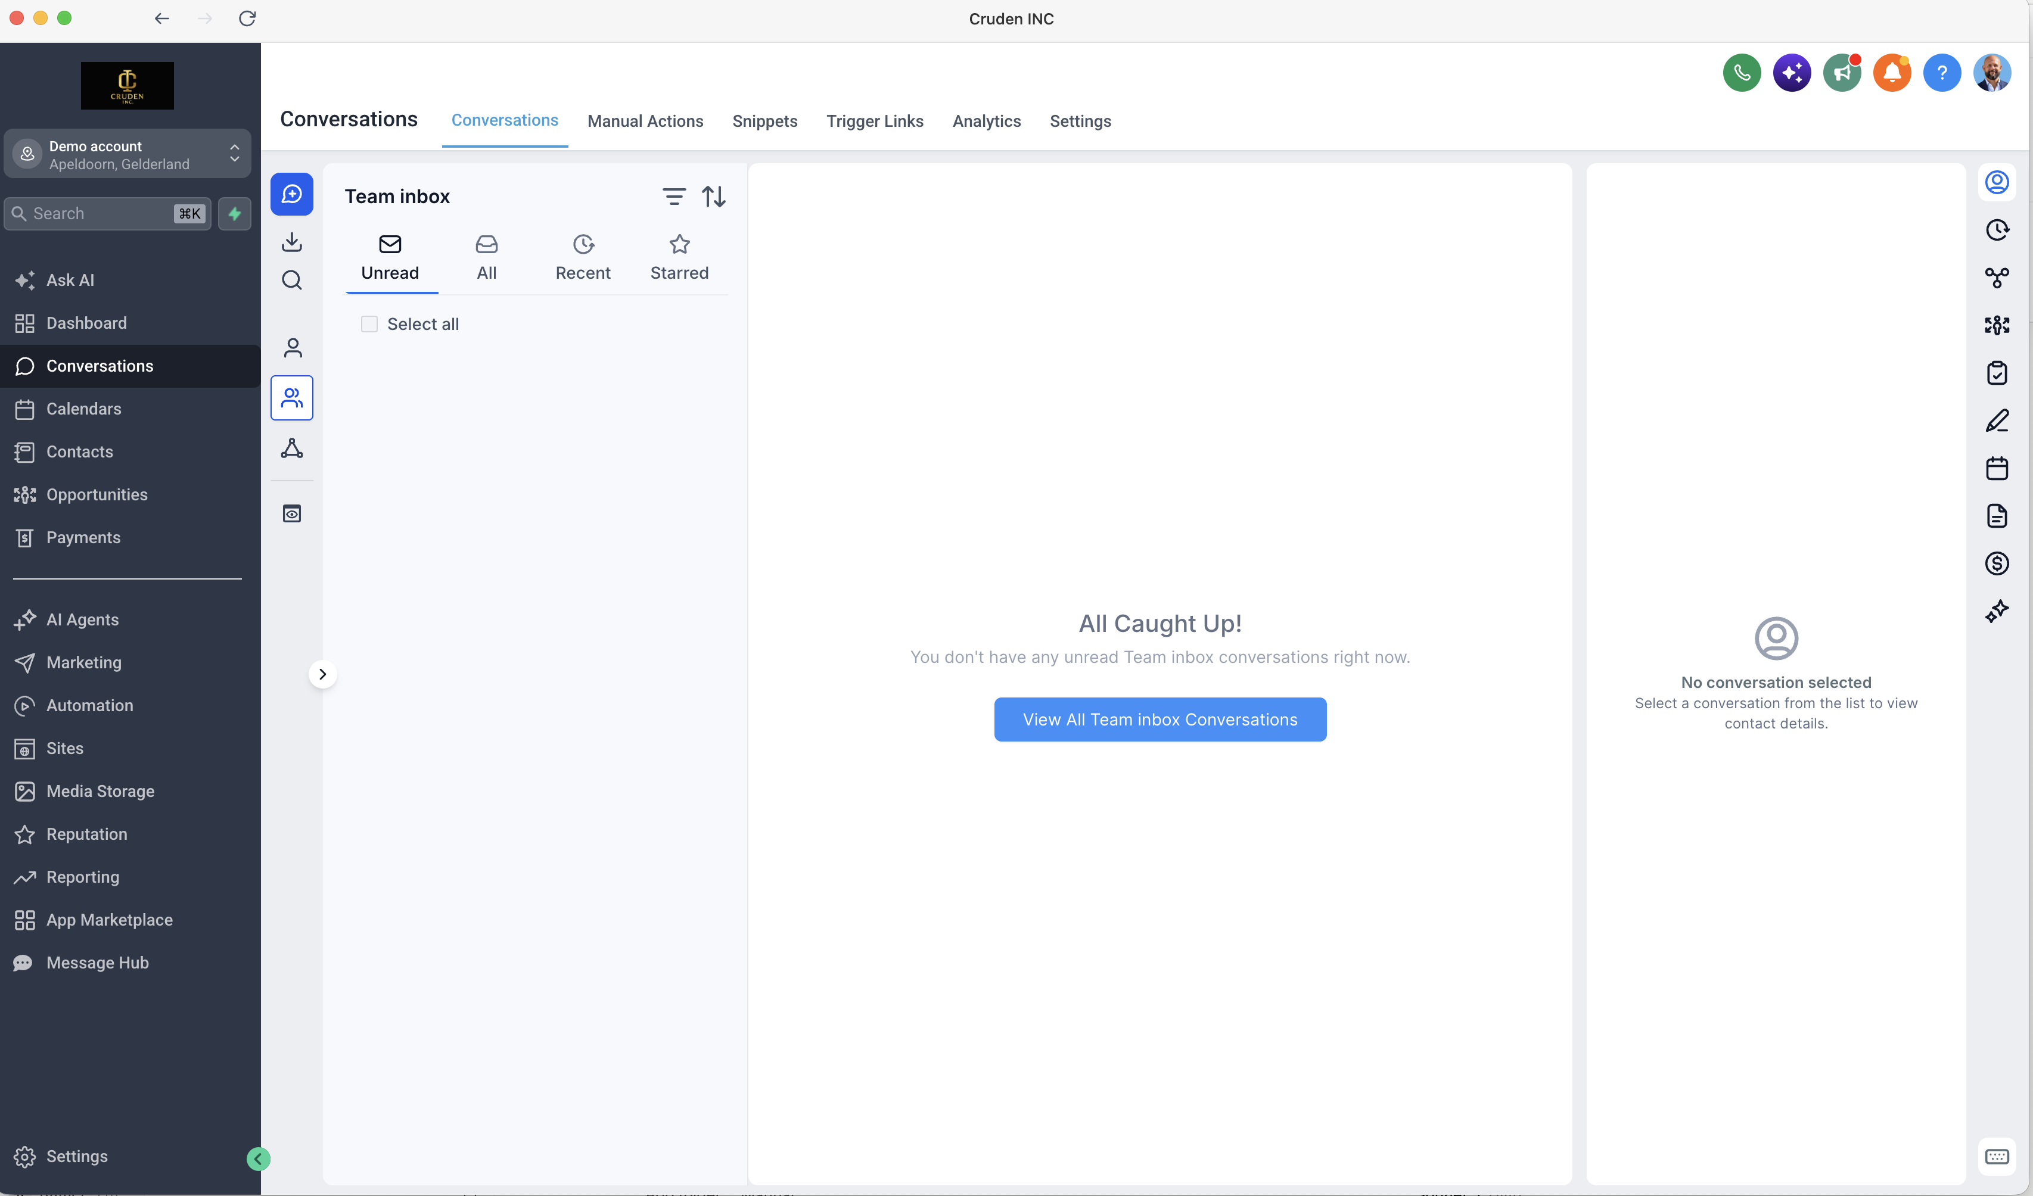Expand the inbox panel with chevron arrow
2033x1196 pixels.
(x=322, y=674)
